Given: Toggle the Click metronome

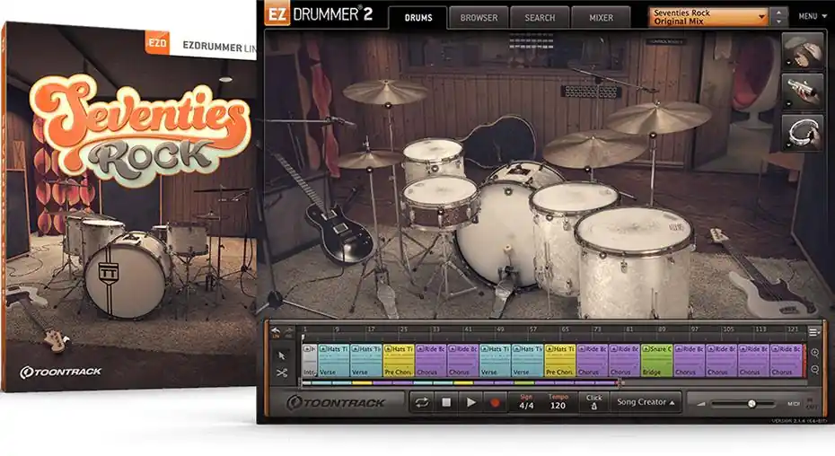Looking at the screenshot, I should coord(593,402).
